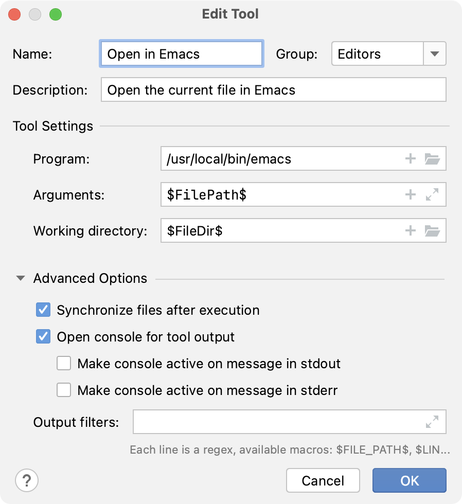Open the Group dropdown
462x504 pixels.
pyautogui.click(x=435, y=53)
